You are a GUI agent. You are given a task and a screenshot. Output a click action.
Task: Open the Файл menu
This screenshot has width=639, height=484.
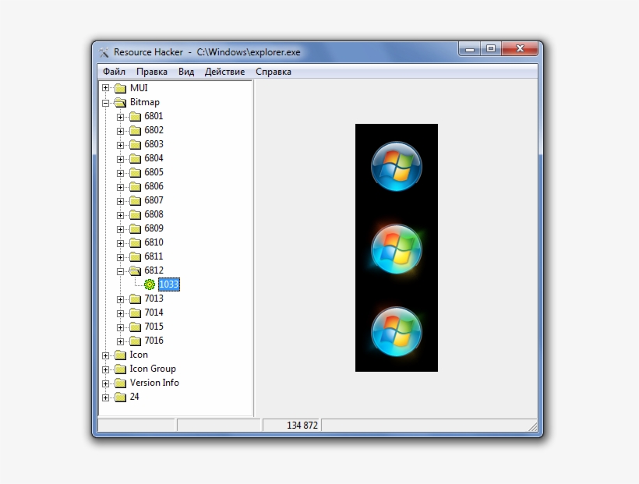(114, 72)
